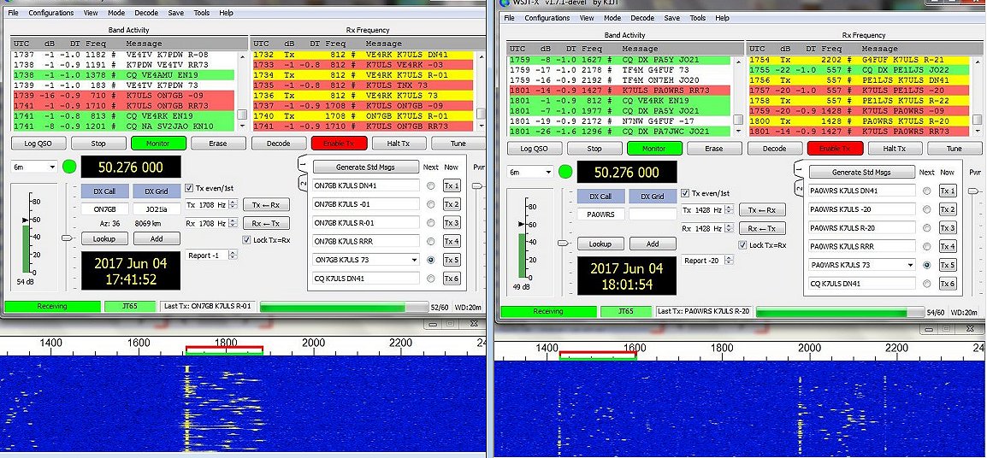Click Tx 3 button in right window
Image resolution: width=987 pixels, height=458 pixels.
click(948, 228)
